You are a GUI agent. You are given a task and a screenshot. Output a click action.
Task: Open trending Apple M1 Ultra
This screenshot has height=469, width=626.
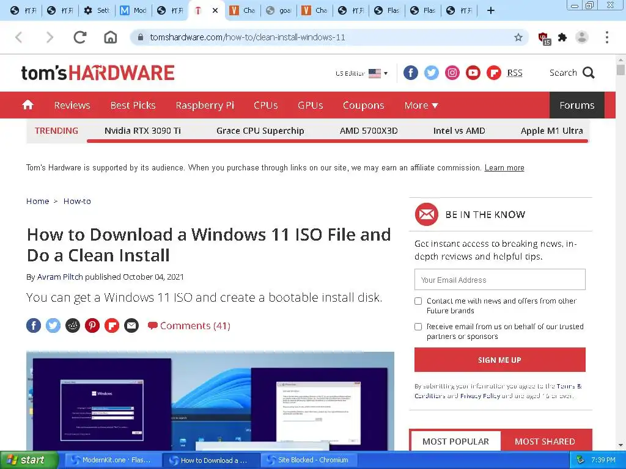click(x=552, y=131)
